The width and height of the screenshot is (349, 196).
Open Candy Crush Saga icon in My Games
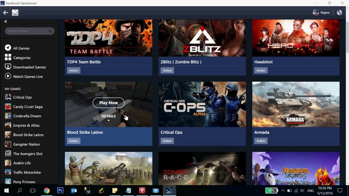coord(8,106)
